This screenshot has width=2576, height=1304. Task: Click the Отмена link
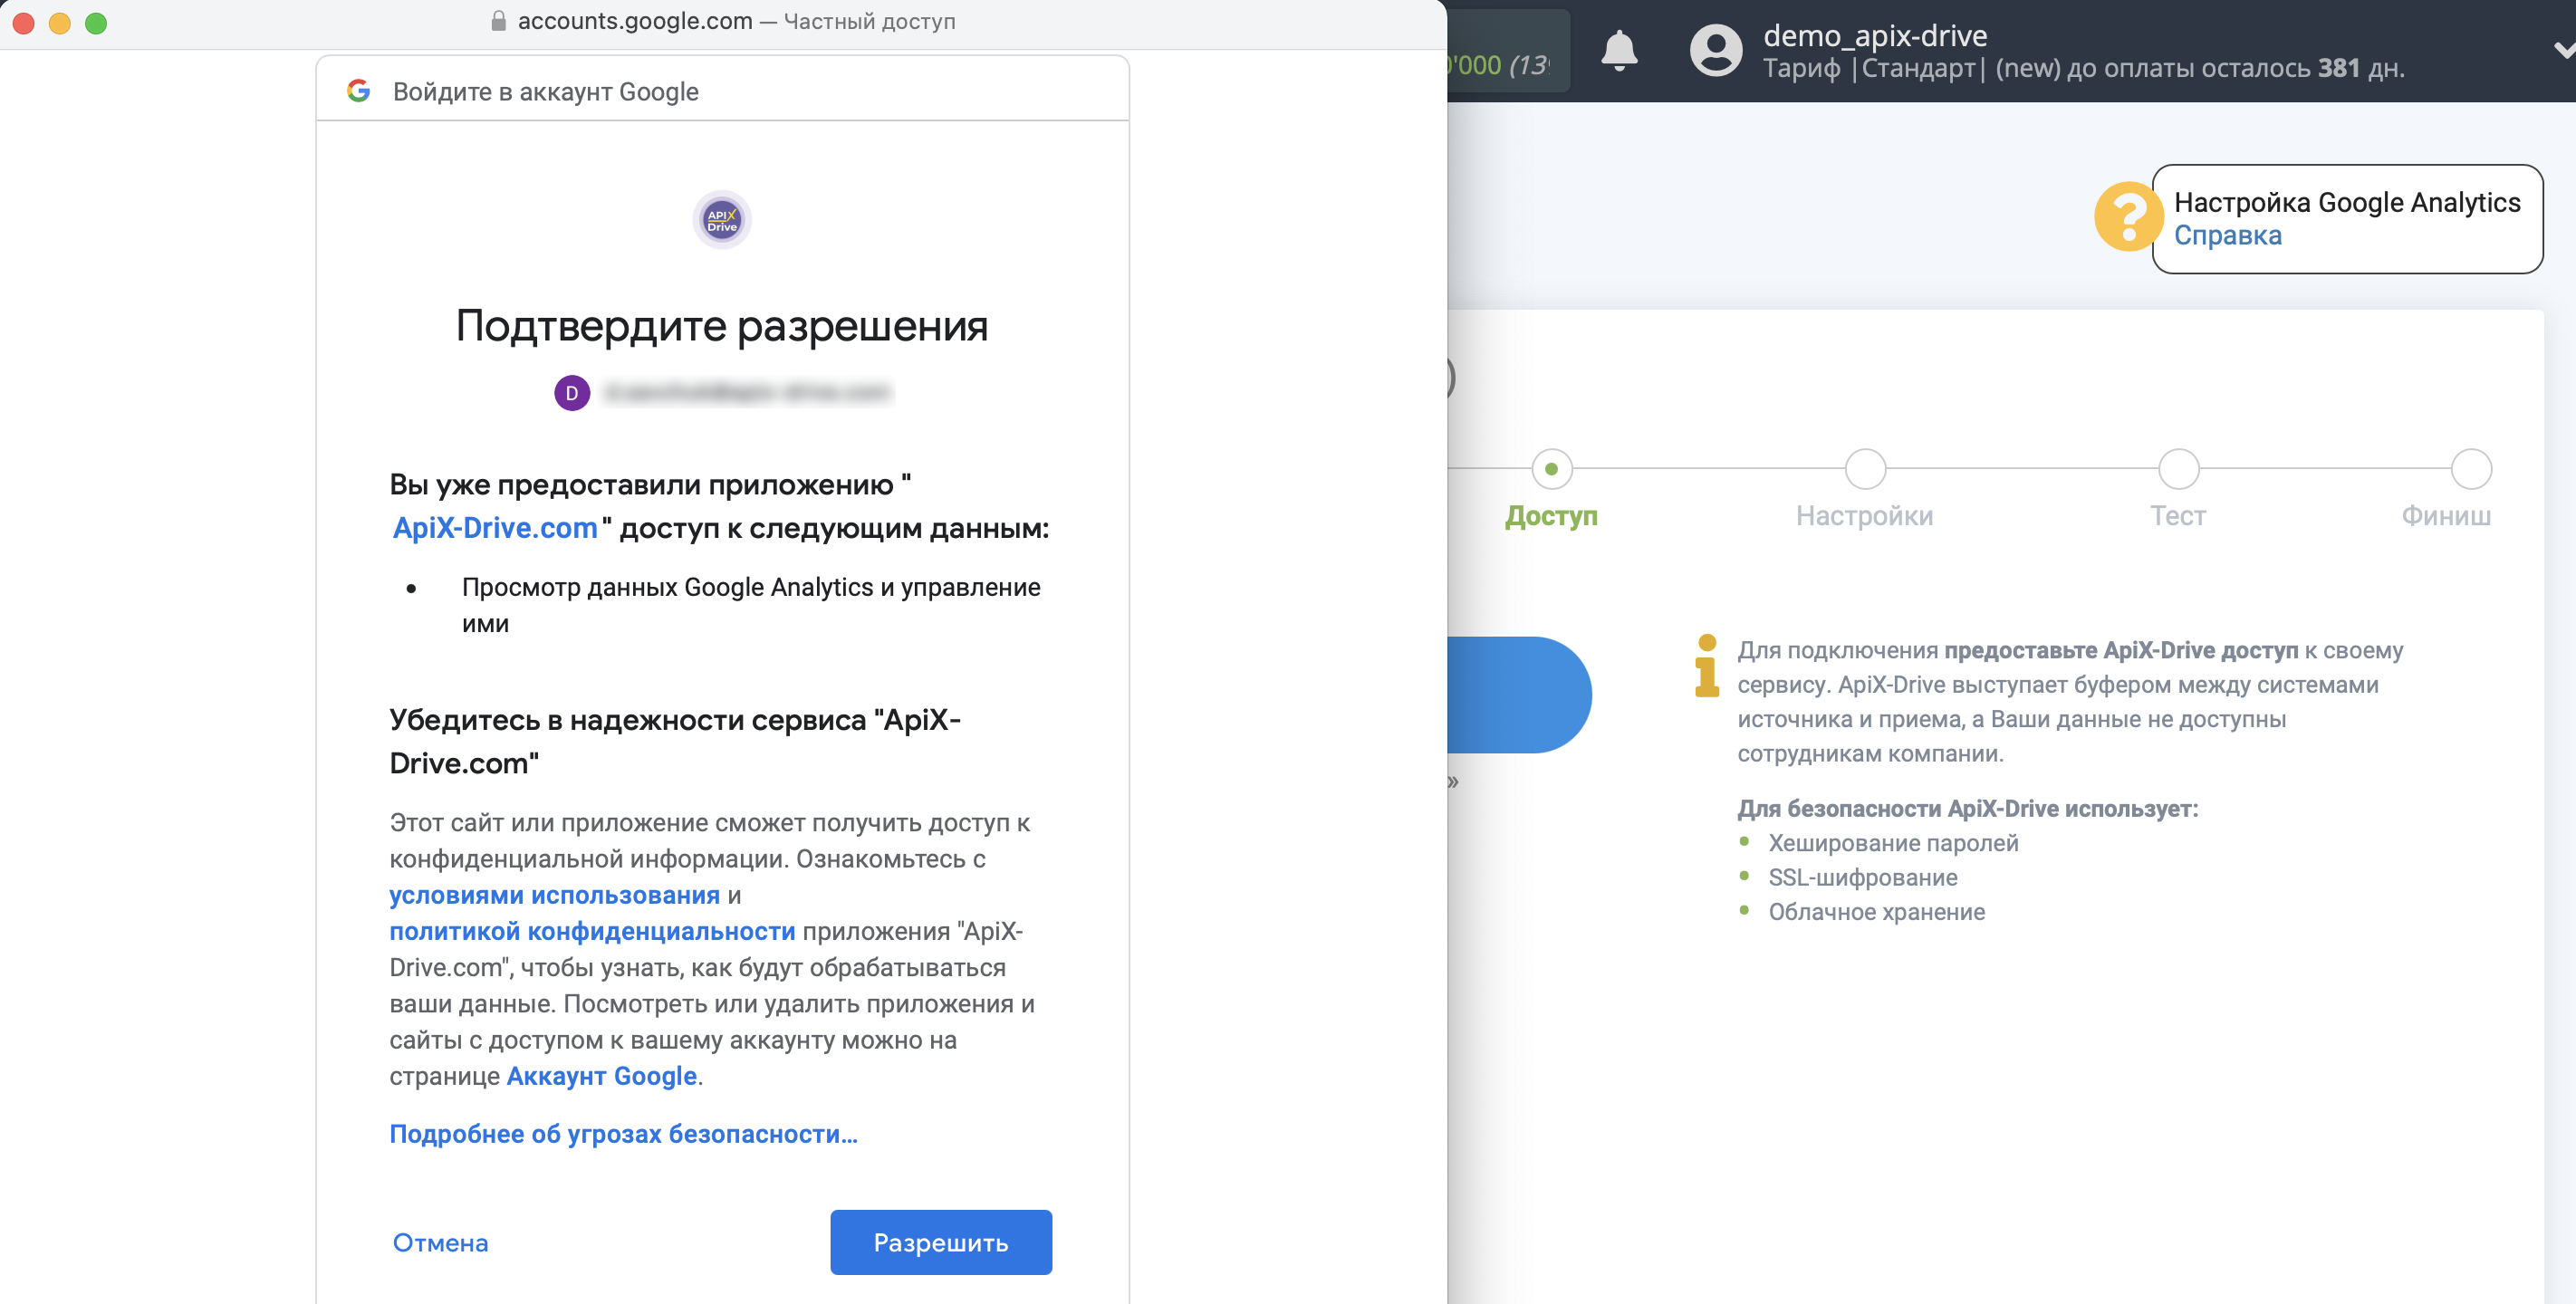click(440, 1243)
